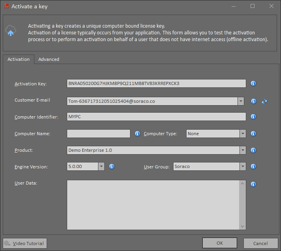Click the info icon beside Computer Identifier
This screenshot has width=281, height=251.
tap(253, 117)
